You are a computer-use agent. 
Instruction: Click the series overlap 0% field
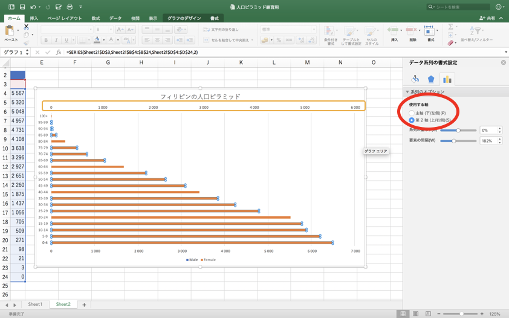click(x=488, y=131)
